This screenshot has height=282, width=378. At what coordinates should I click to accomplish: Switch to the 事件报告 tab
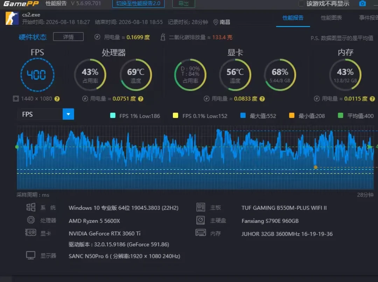pos(368,18)
